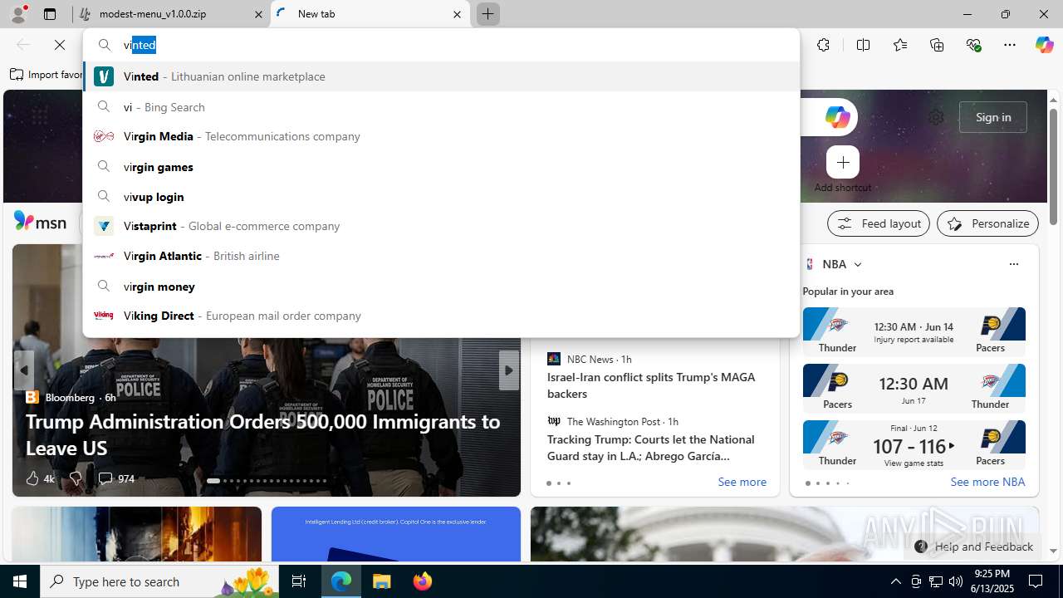Open Browser essentials icon

pyautogui.click(x=973, y=45)
